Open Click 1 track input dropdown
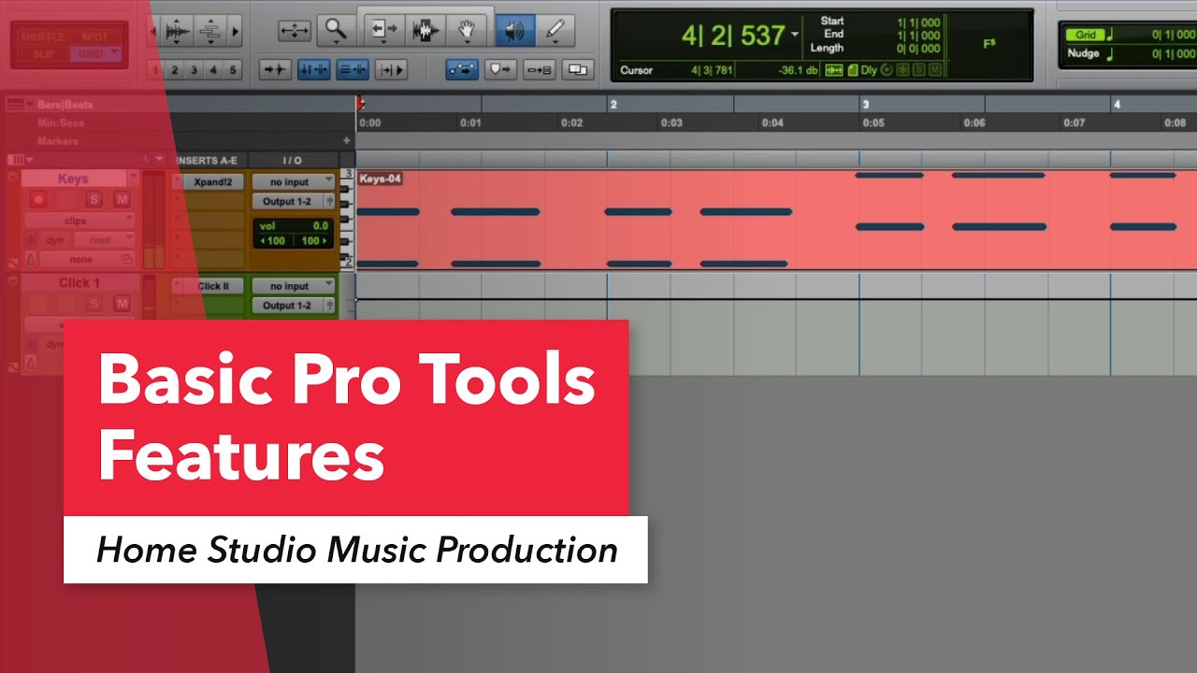 pos(294,286)
